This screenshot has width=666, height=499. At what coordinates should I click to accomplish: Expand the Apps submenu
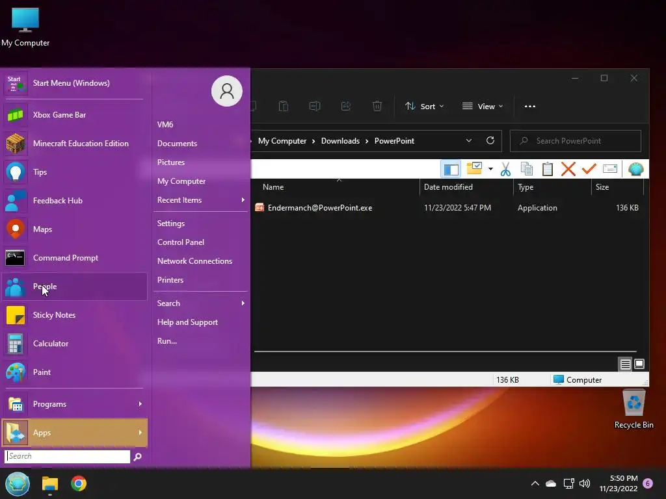coord(74,432)
